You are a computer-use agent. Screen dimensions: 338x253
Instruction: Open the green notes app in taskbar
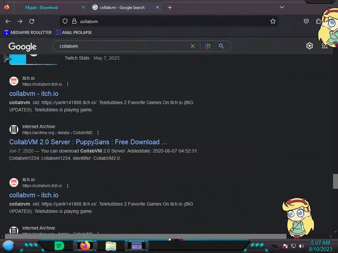coord(59,246)
